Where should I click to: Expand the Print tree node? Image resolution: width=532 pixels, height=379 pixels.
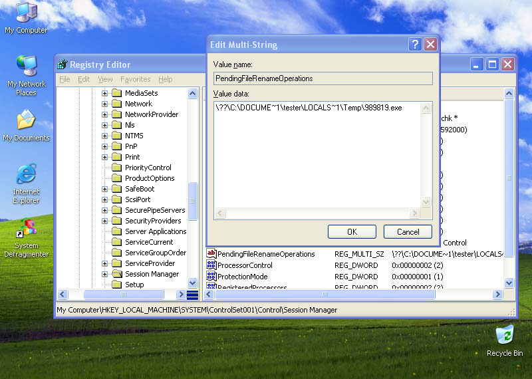(104, 157)
